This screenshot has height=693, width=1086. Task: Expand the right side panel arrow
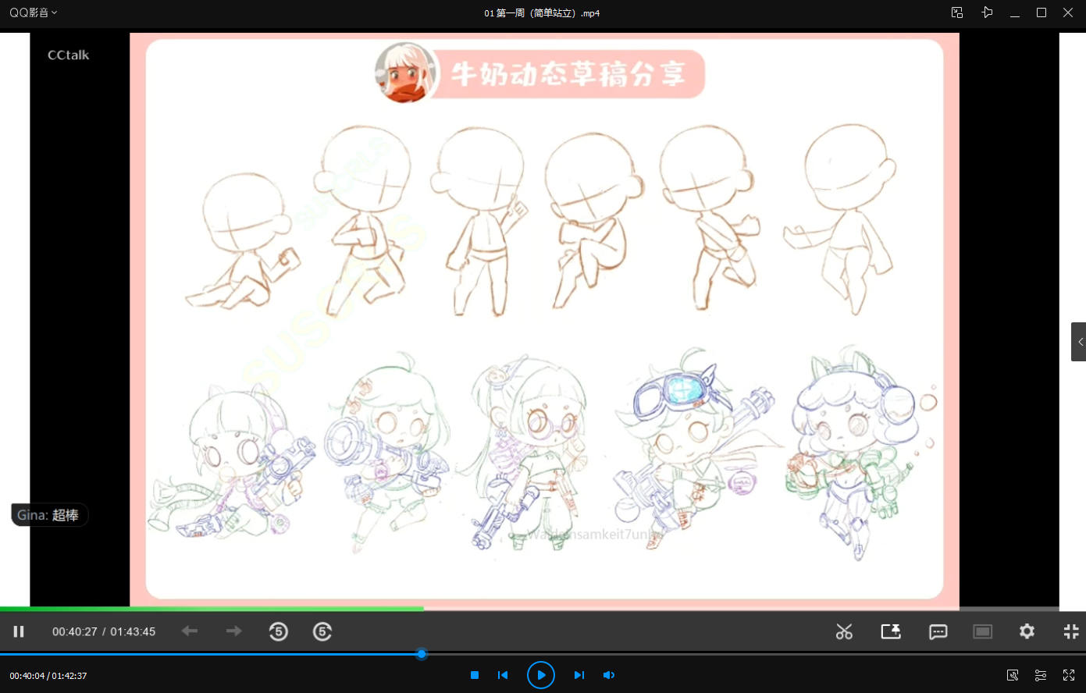(1079, 342)
